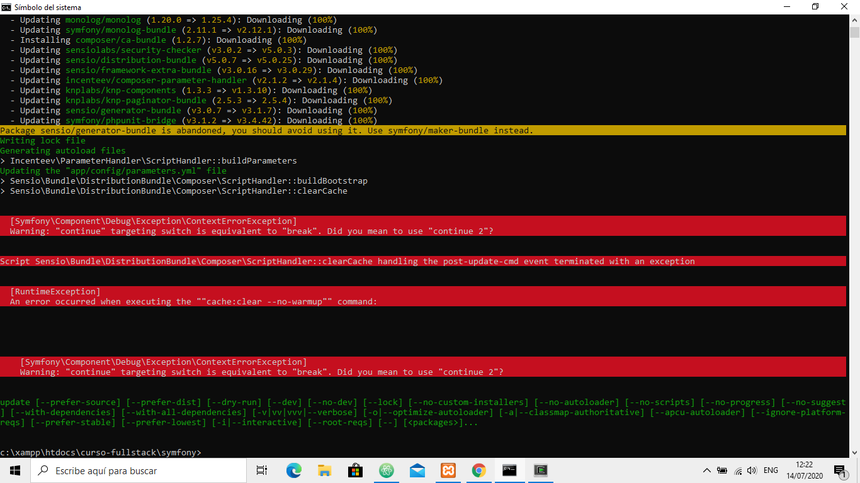Screen dimensions: 860x483
Task: Open the clock and date flyout
Action: click(x=804, y=470)
